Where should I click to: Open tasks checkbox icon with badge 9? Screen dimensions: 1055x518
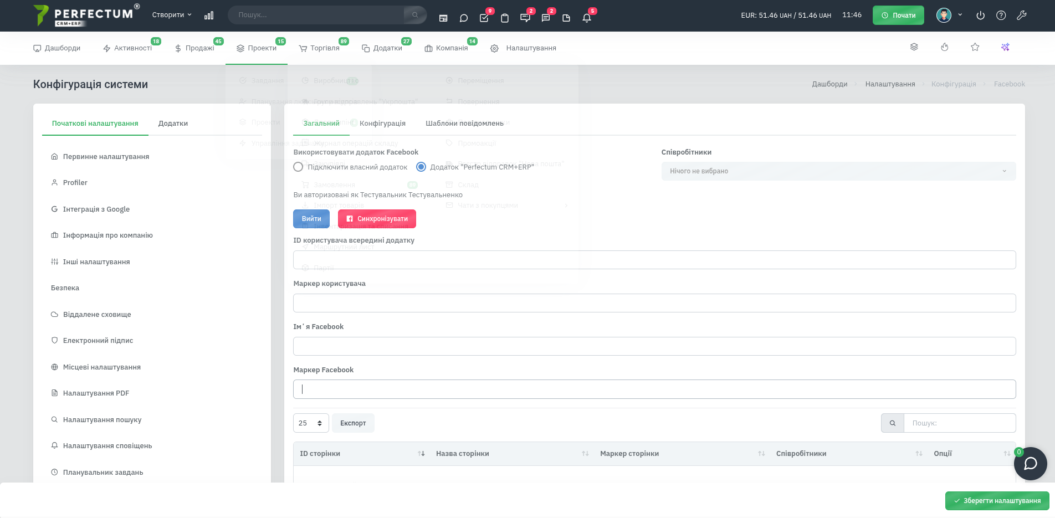tap(484, 18)
